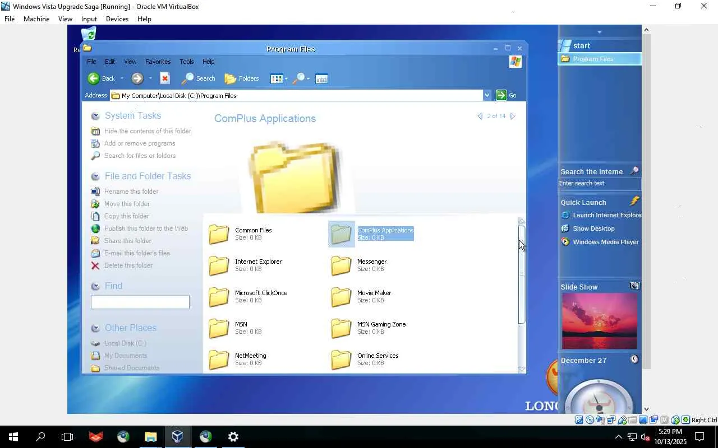
Task: Click the Views grid icon in toolbar
Action: pyautogui.click(x=277, y=79)
